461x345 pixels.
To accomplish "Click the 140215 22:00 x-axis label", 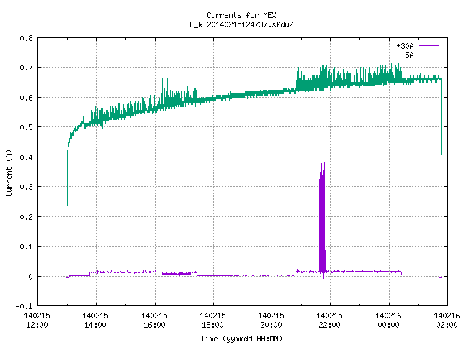I will click(329, 321).
